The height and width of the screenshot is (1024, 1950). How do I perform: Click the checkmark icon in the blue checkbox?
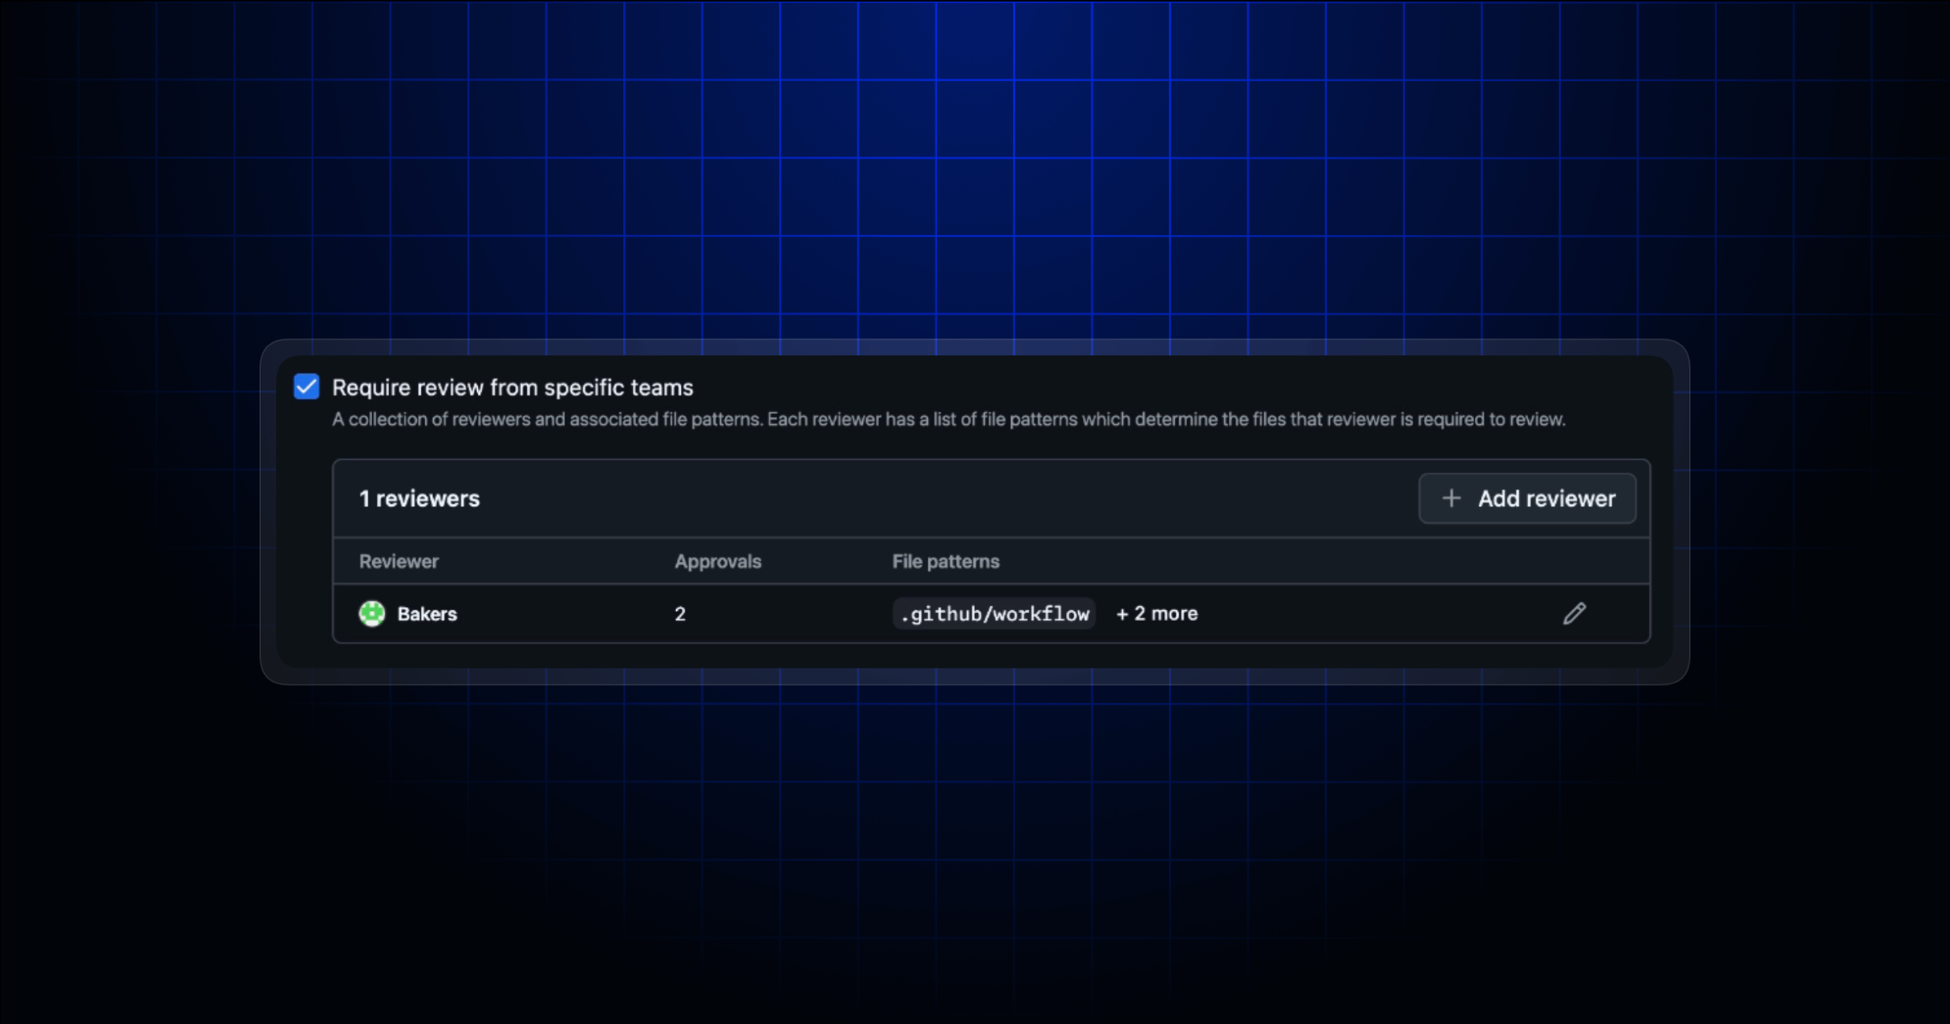[306, 387]
